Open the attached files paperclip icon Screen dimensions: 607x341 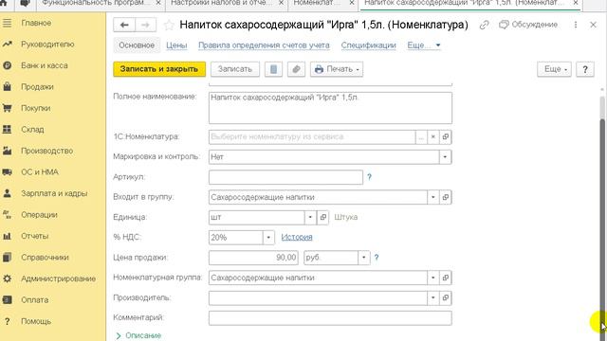296,69
